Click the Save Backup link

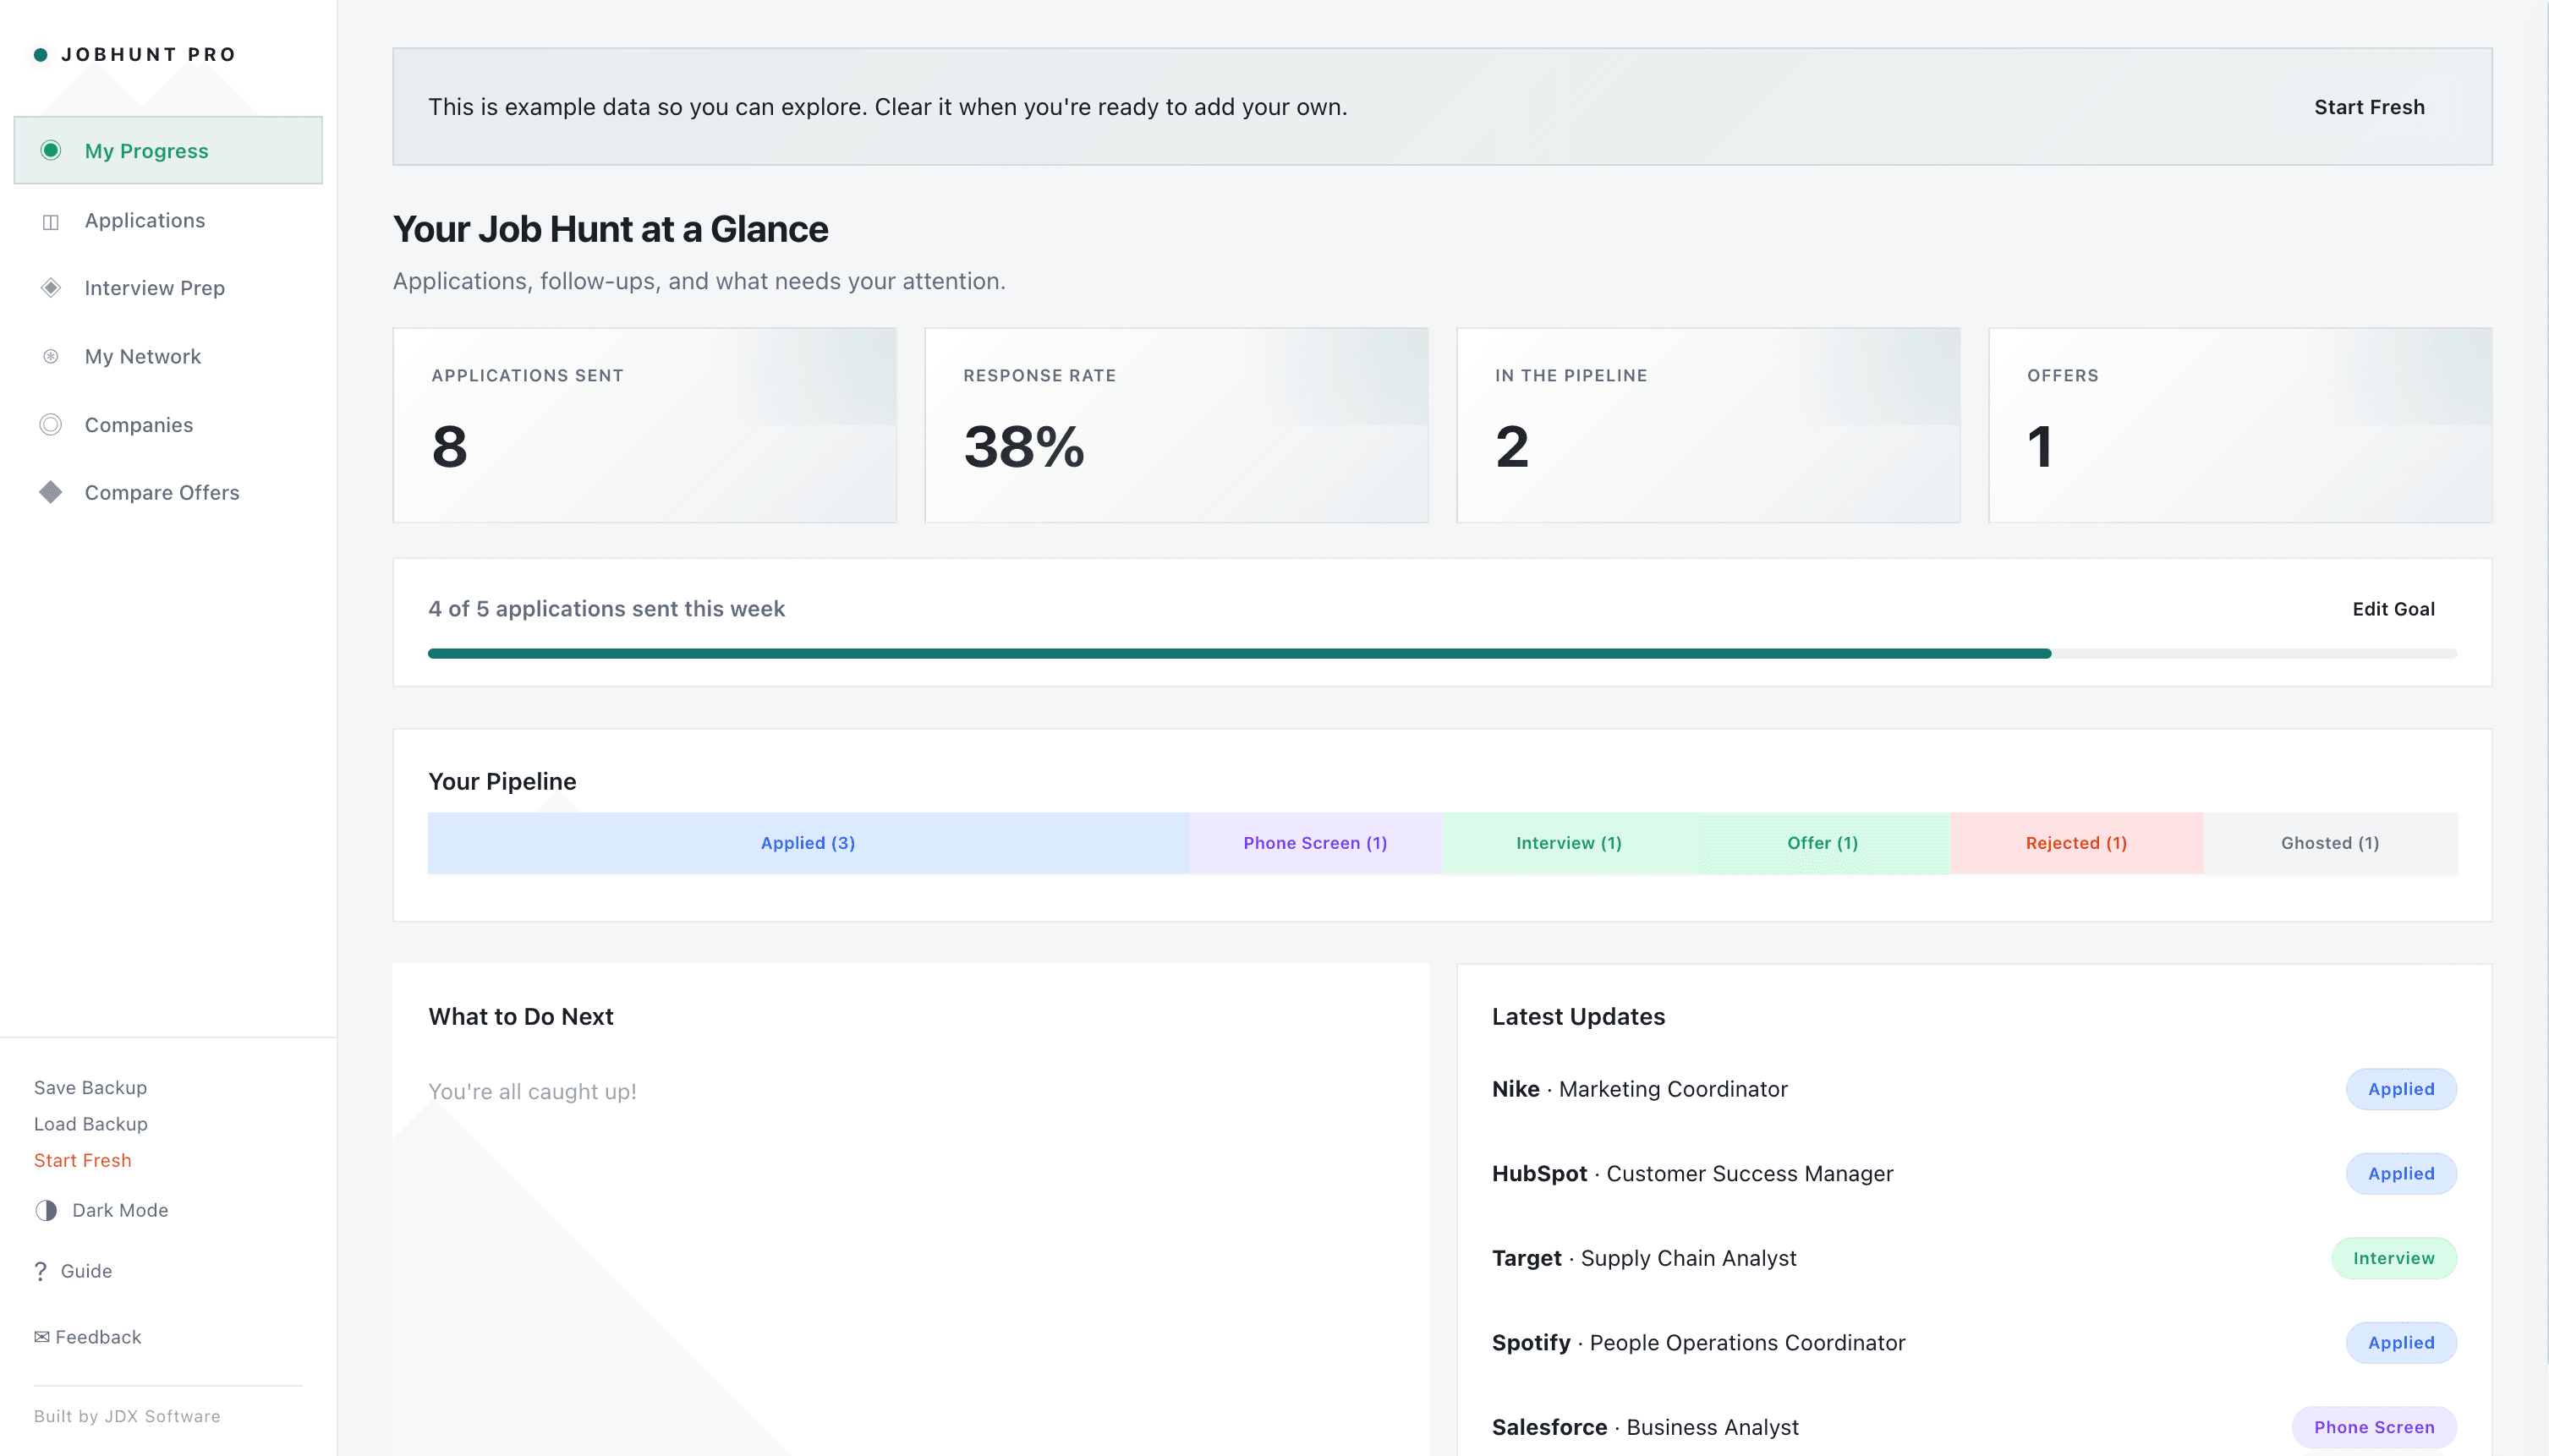(90, 1087)
